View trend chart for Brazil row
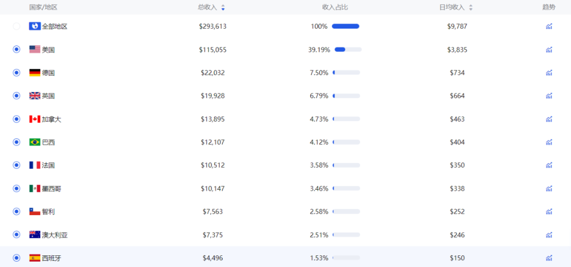The height and width of the screenshot is (267, 571). coord(549,142)
